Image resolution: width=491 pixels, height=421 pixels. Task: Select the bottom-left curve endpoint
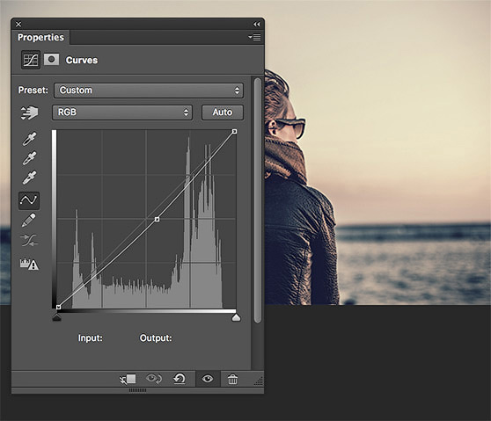[x=58, y=307]
